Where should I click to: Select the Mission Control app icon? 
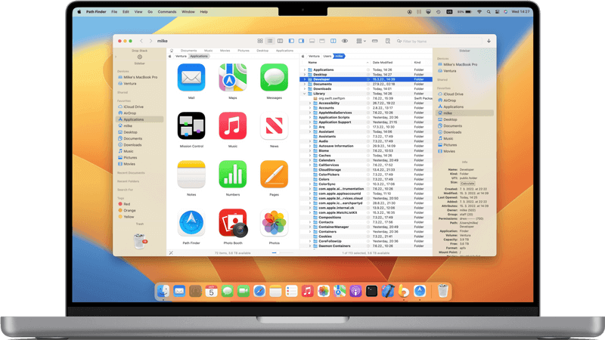191,126
